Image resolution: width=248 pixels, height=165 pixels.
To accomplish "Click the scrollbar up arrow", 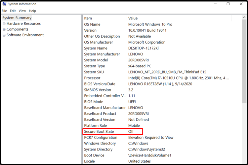I will click(x=244, y=17).
